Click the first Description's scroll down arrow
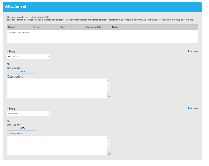This screenshot has height=166, width=209. click(x=109, y=92)
